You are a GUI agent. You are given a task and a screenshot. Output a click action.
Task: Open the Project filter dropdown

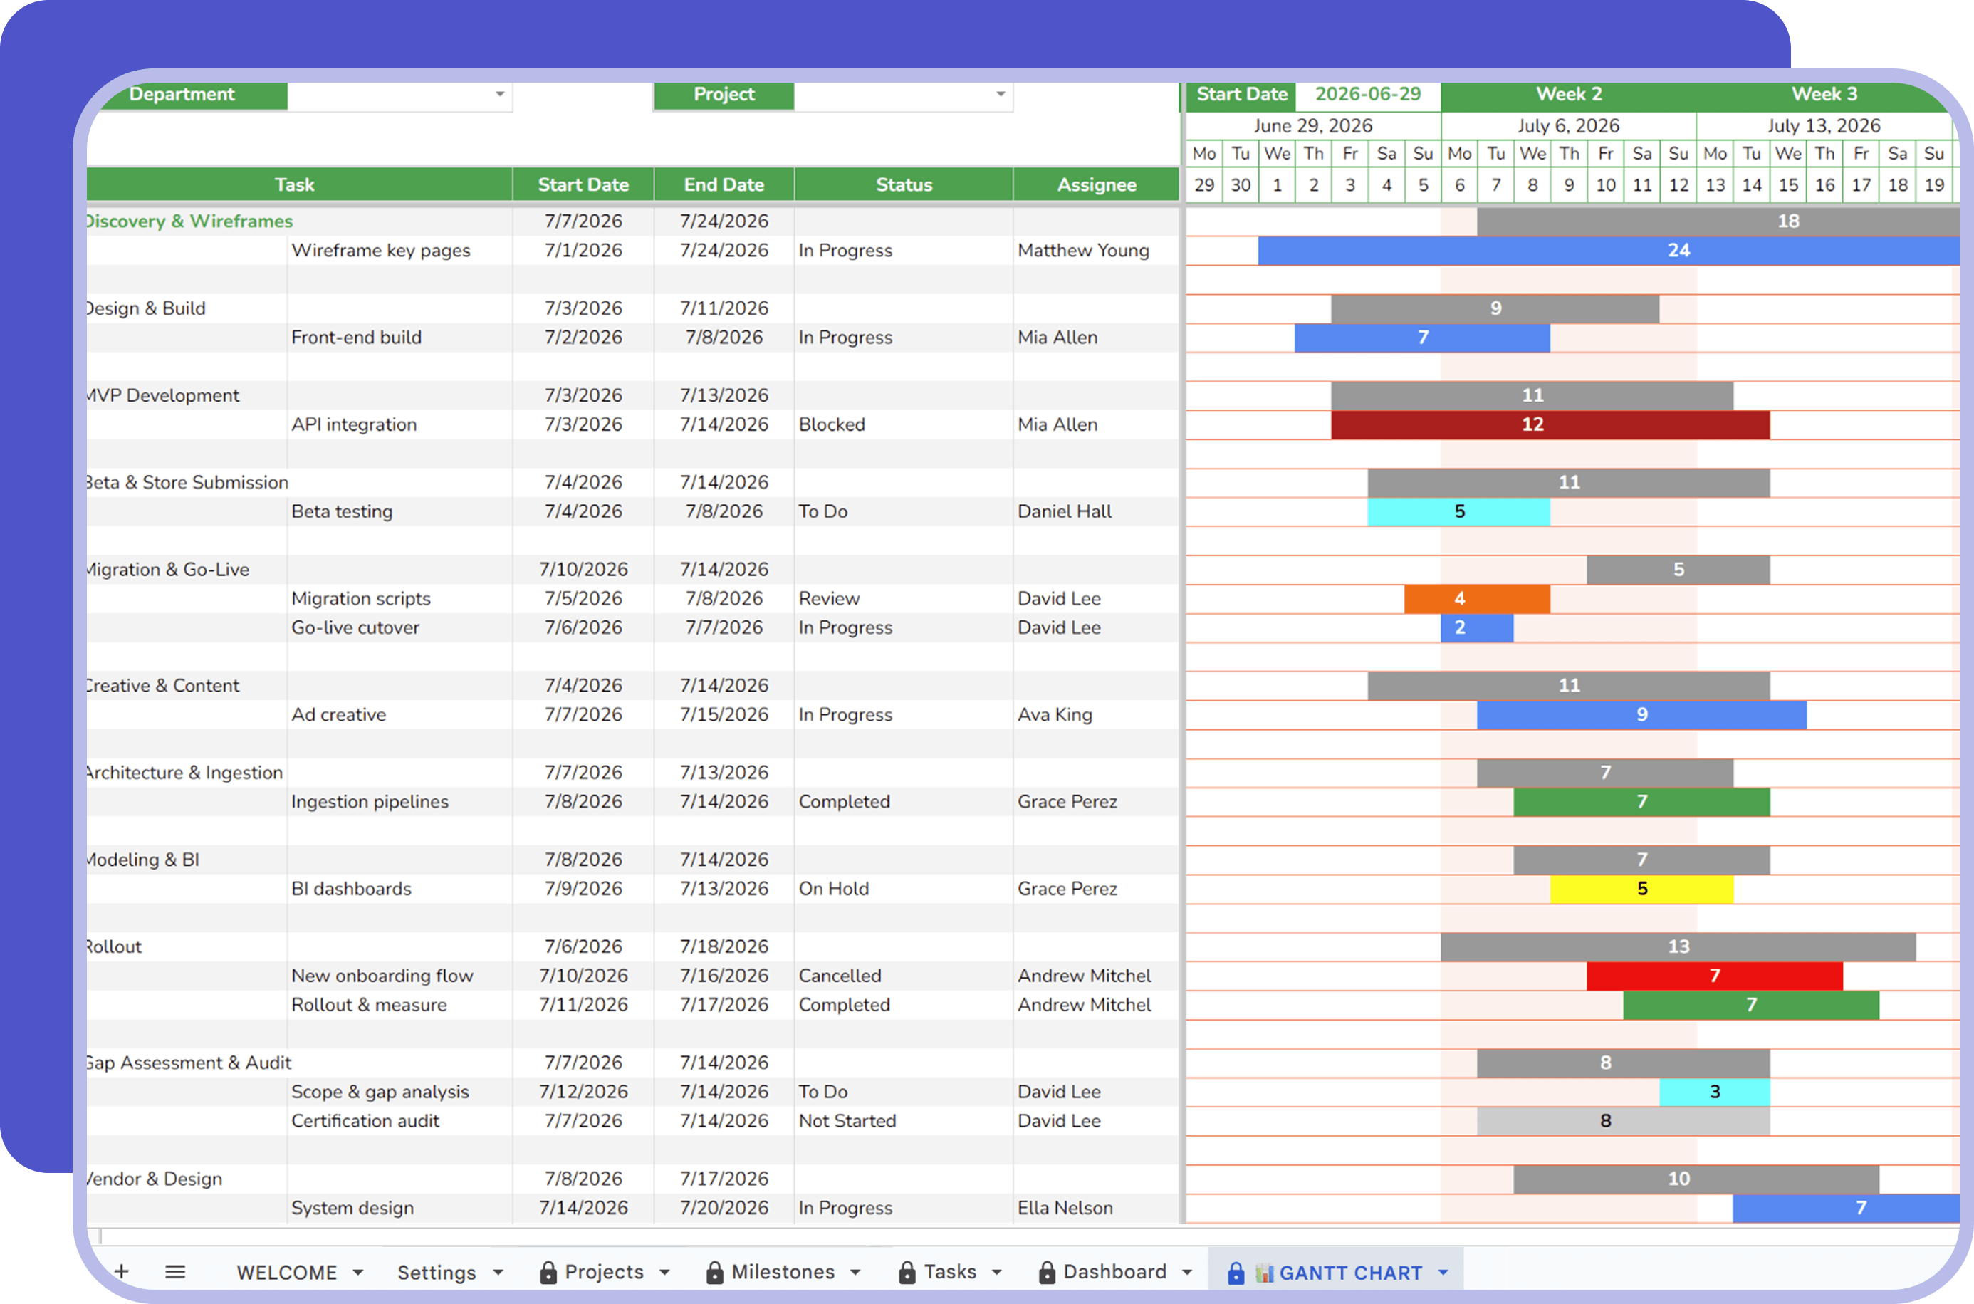click(1001, 95)
